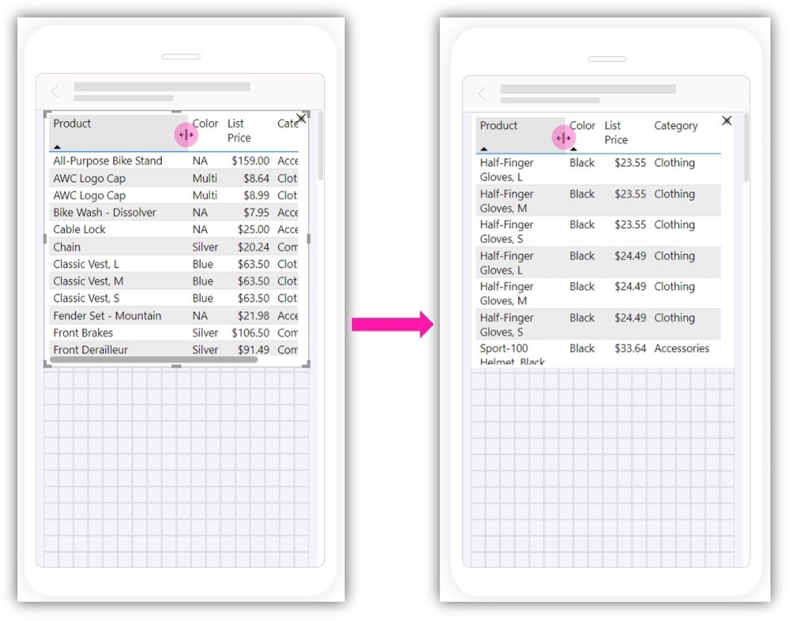Click the column resize handle in right phone
The image size is (790, 621).
coord(563,137)
